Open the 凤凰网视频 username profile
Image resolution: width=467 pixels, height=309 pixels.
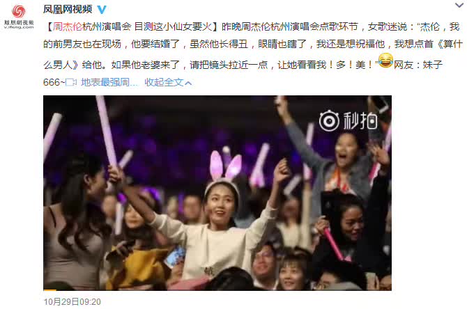point(68,10)
